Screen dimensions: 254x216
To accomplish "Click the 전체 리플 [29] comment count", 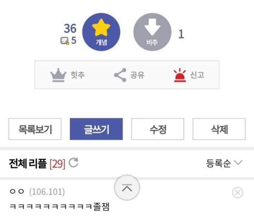I will click(37, 164).
